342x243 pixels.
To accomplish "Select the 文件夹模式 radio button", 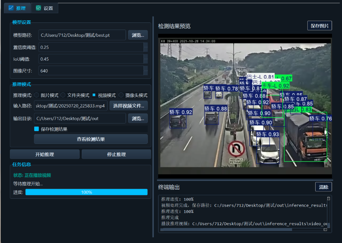I will 63,94.
